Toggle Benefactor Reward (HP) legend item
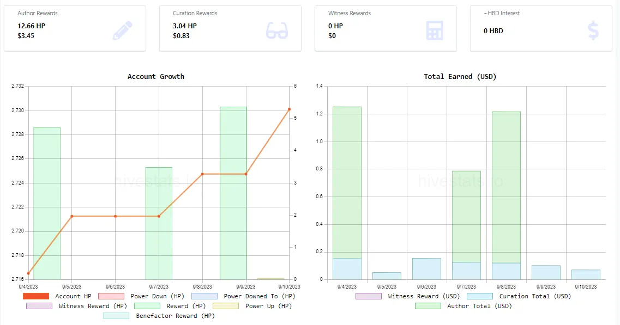The width and height of the screenshot is (620, 325). (x=159, y=316)
